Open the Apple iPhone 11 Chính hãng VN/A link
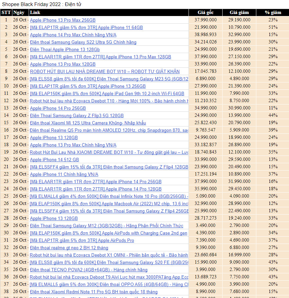 pyautogui.click(x=64, y=174)
